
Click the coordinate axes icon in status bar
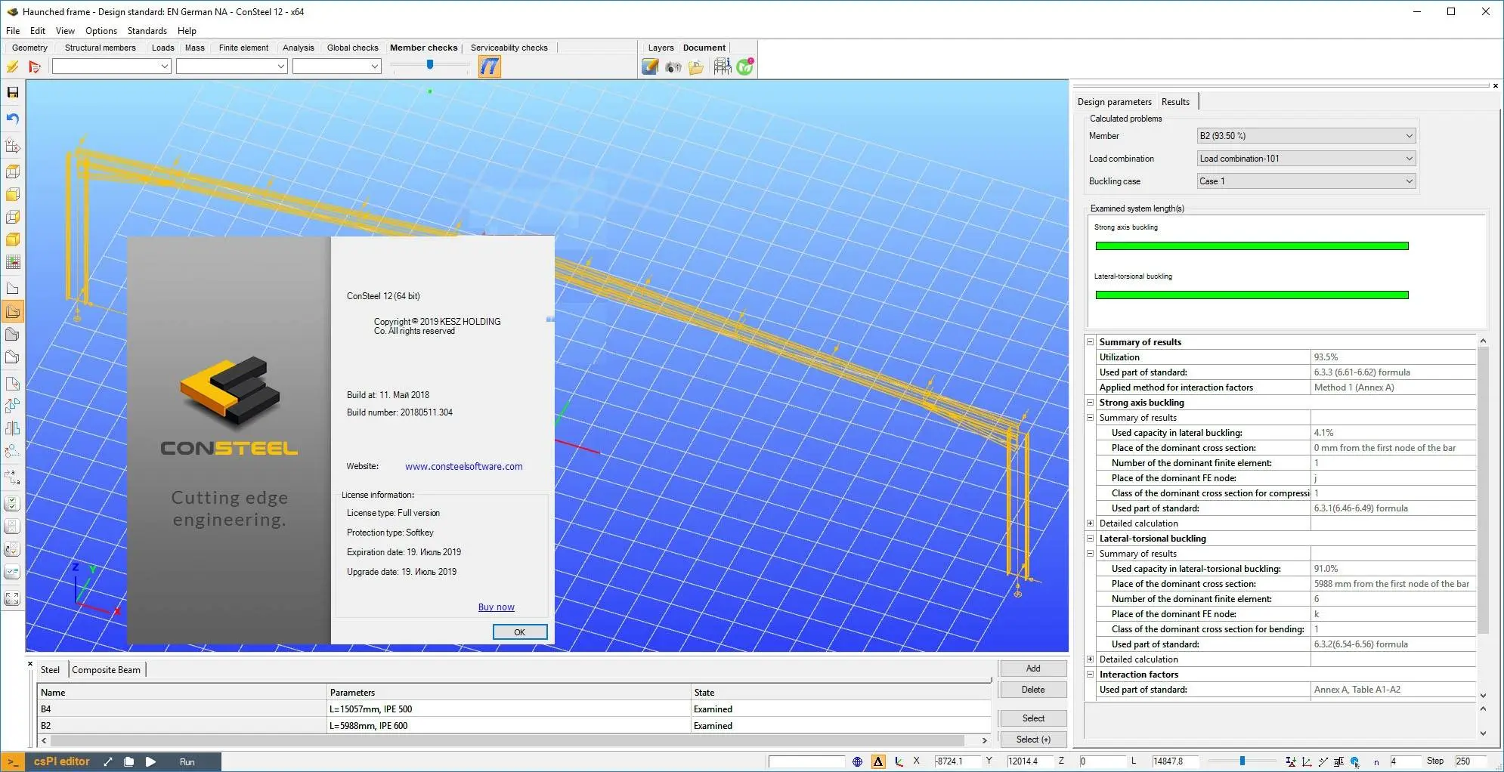point(899,761)
